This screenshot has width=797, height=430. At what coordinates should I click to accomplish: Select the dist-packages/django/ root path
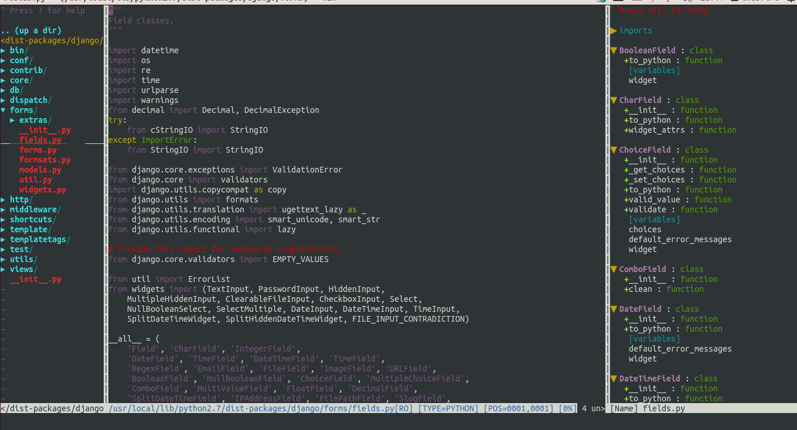(x=52, y=40)
